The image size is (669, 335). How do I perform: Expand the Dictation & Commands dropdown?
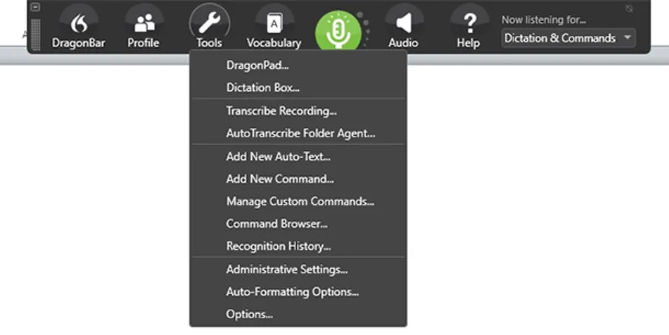pyautogui.click(x=568, y=38)
